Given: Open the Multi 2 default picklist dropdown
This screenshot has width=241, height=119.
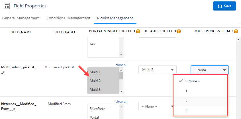Looking at the screenshot, I should pyautogui.click(x=157, y=70).
